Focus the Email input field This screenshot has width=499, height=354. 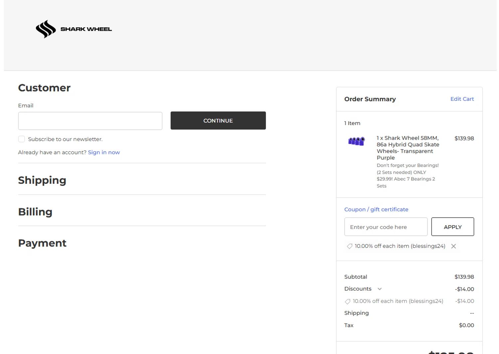(x=90, y=121)
